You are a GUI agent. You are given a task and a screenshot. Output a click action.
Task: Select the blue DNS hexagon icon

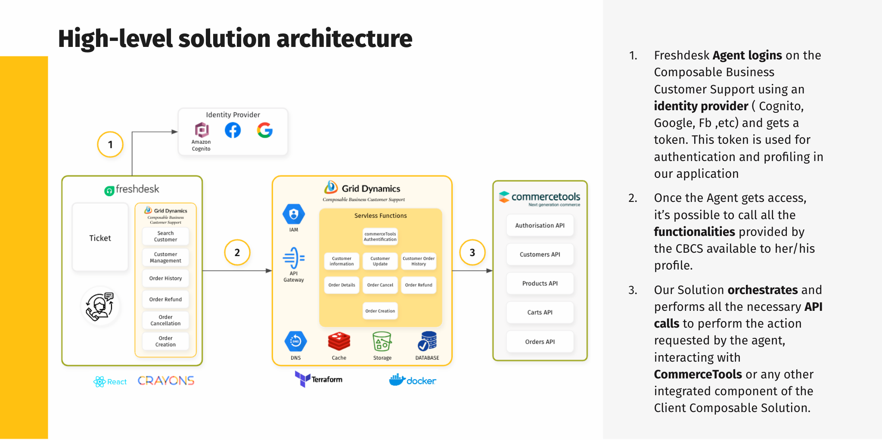(x=296, y=342)
